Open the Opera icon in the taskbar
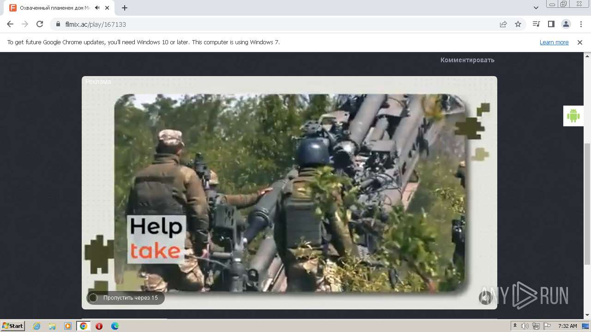The height and width of the screenshot is (332, 591). (99, 326)
